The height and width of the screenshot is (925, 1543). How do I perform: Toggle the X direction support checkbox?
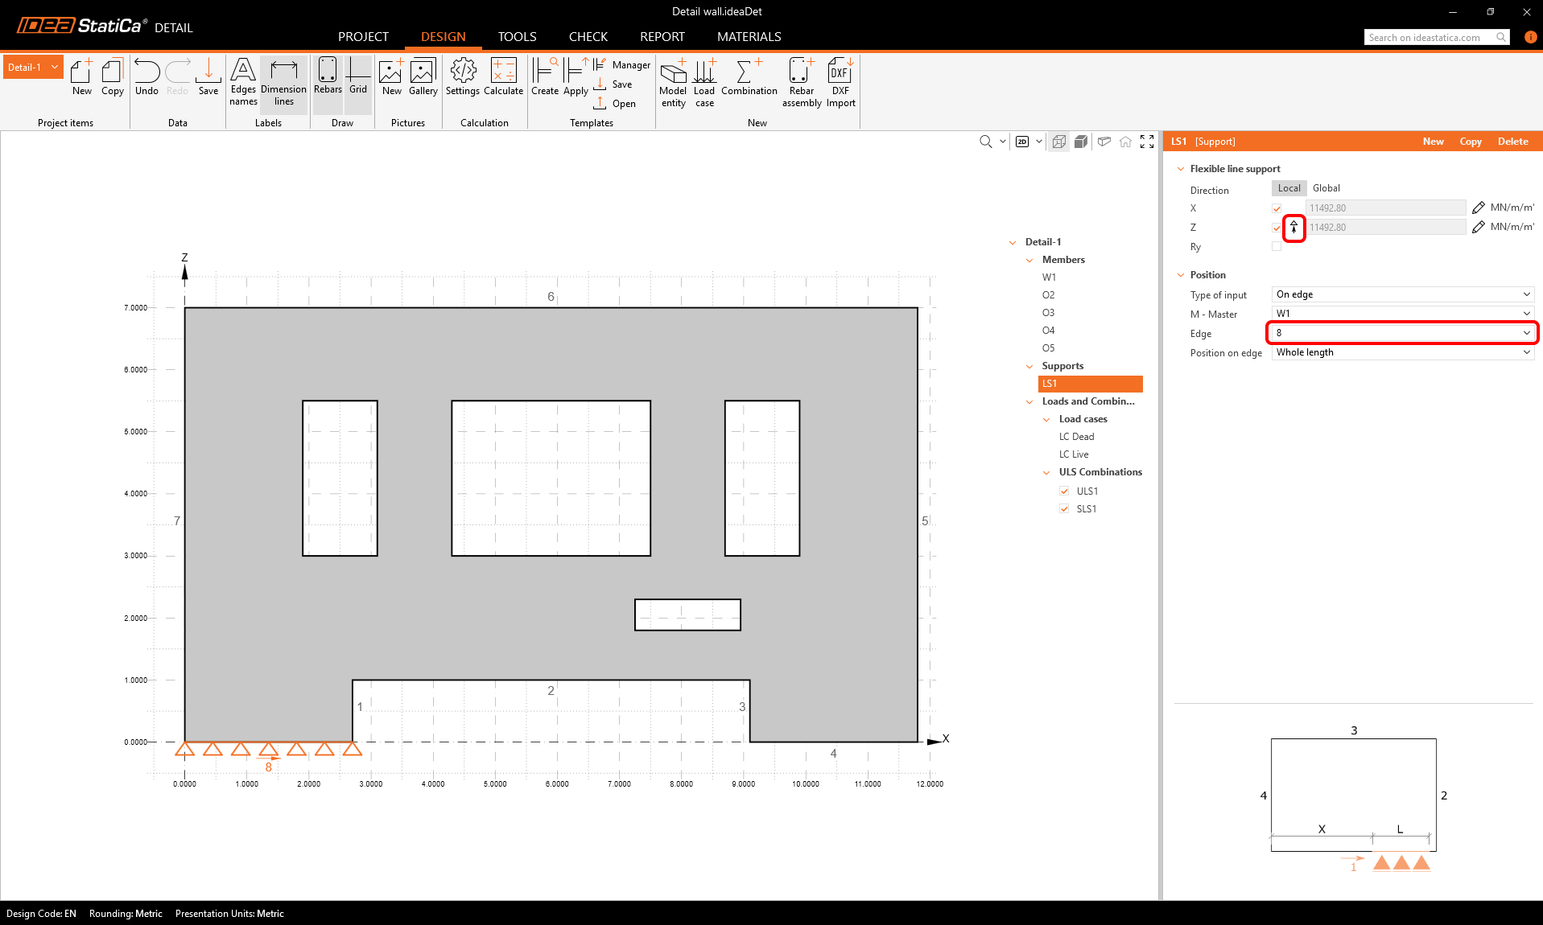click(x=1277, y=209)
